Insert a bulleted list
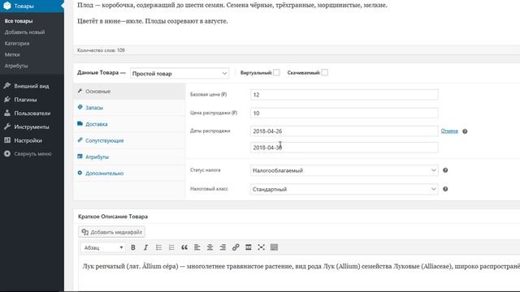Image resolution: width=520 pixels, height=292 pixels. [x=159, y=247]
